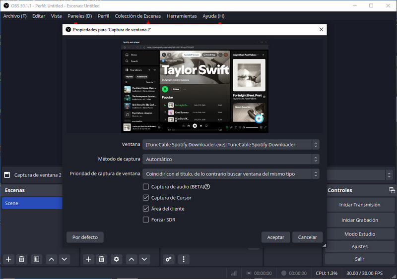Add a new scene with plus icon
The image size is (397, 279).
point(8,259)
